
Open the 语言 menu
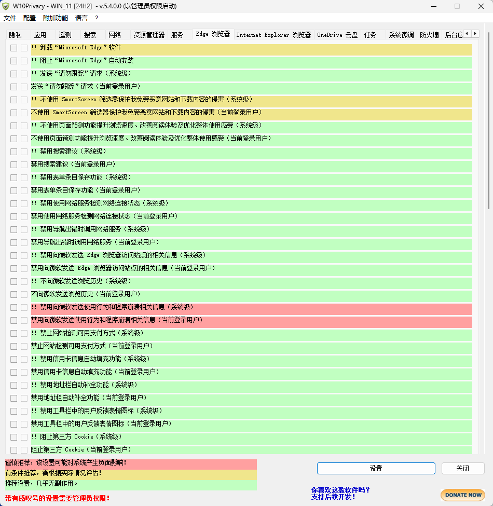(x=81, y=18)
